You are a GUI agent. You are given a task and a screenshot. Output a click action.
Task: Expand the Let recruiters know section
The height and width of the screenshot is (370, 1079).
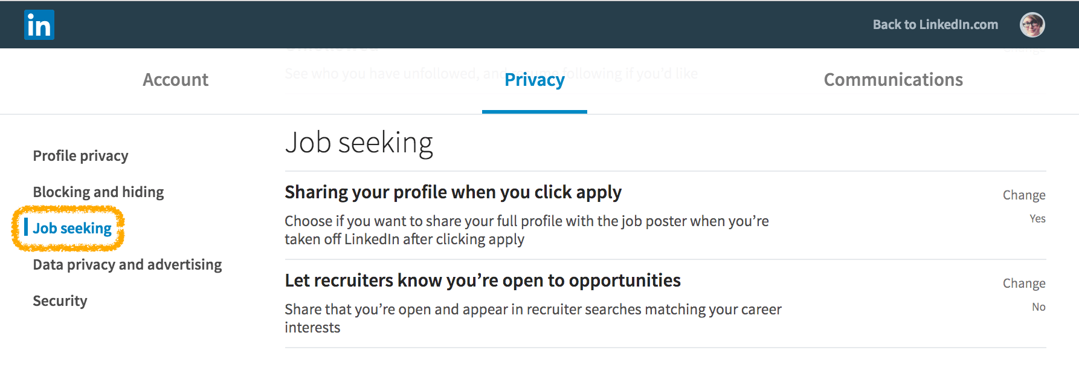[483, 280]
